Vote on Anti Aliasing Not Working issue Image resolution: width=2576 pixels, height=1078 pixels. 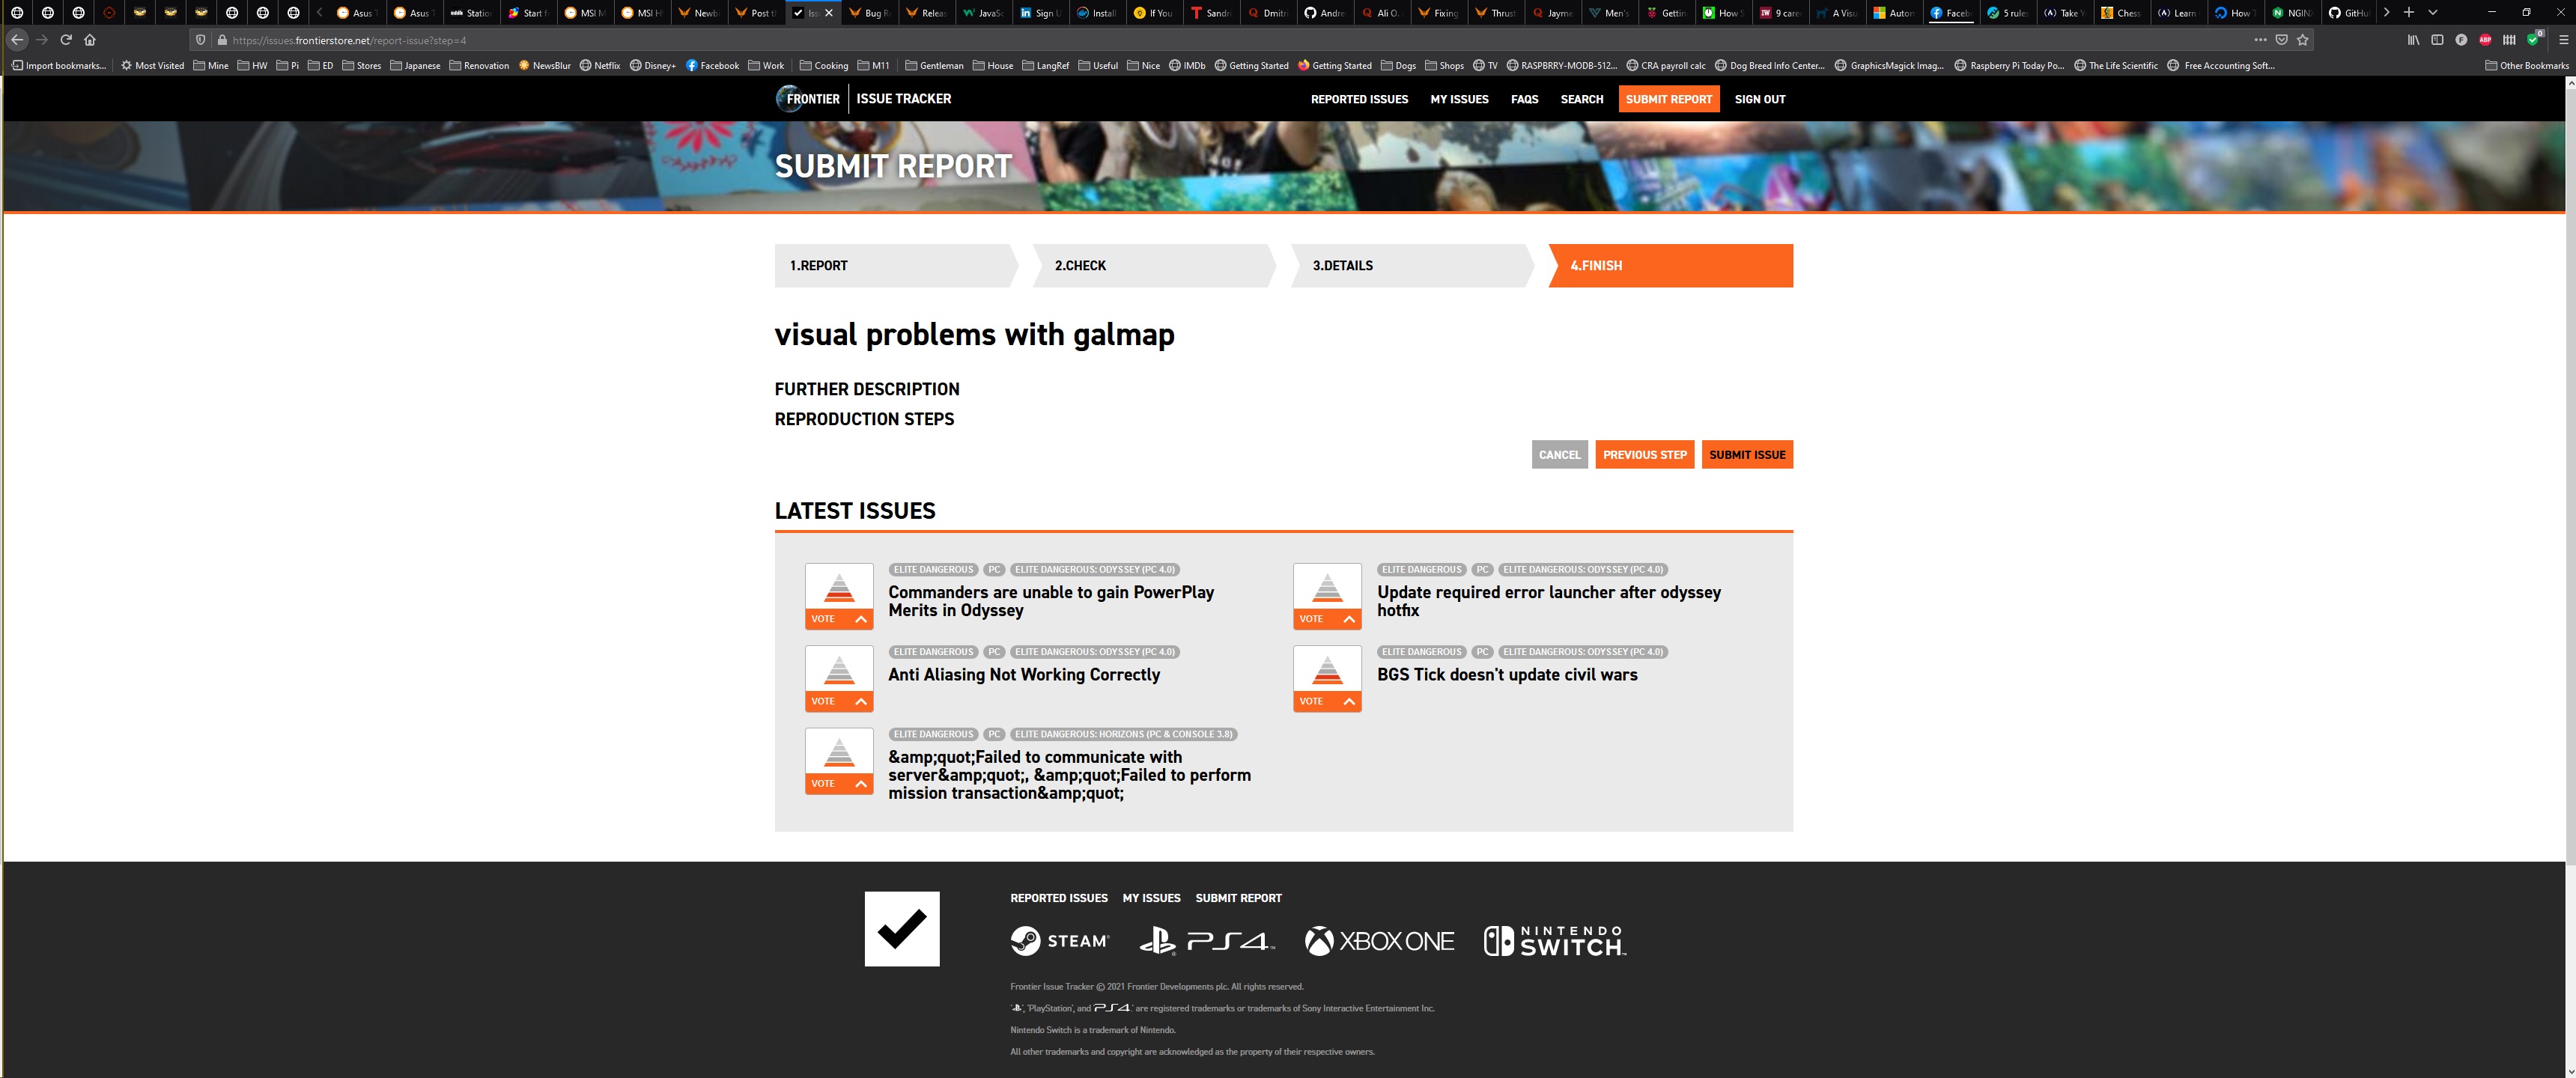click(839, 701)
